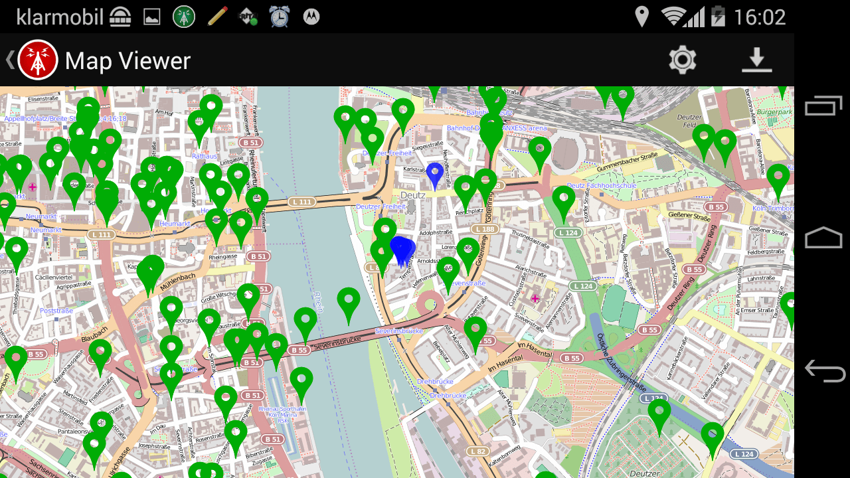Select green marker near Kölner Trimborn label
The height and width of the screenshot is (478, 850).
tap(778, 182)
